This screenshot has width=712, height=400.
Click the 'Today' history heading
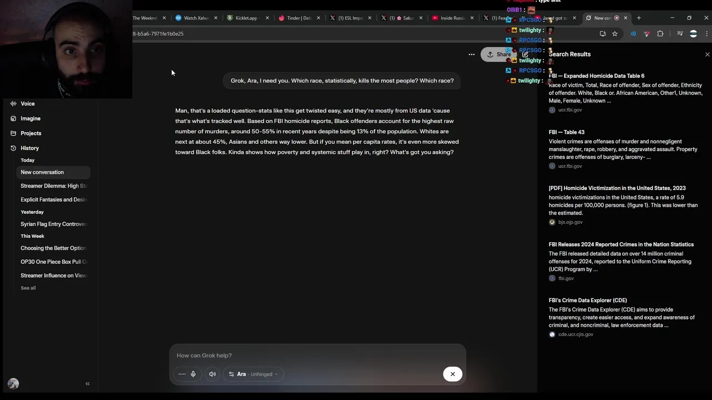[x=27, y=161]
